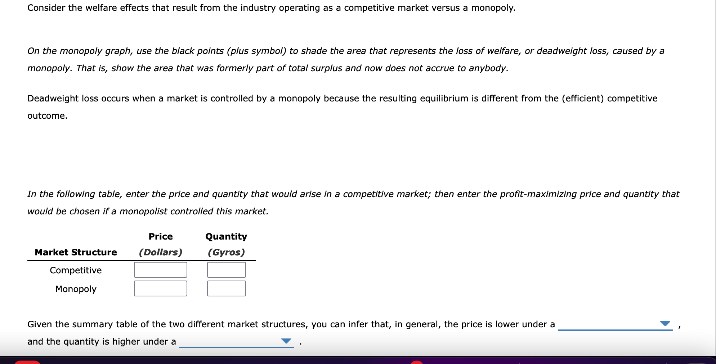Open the dropdown after 'quantity is higher under a'
The width and height of the screenshot is (716, 364).
pos(286,340)
